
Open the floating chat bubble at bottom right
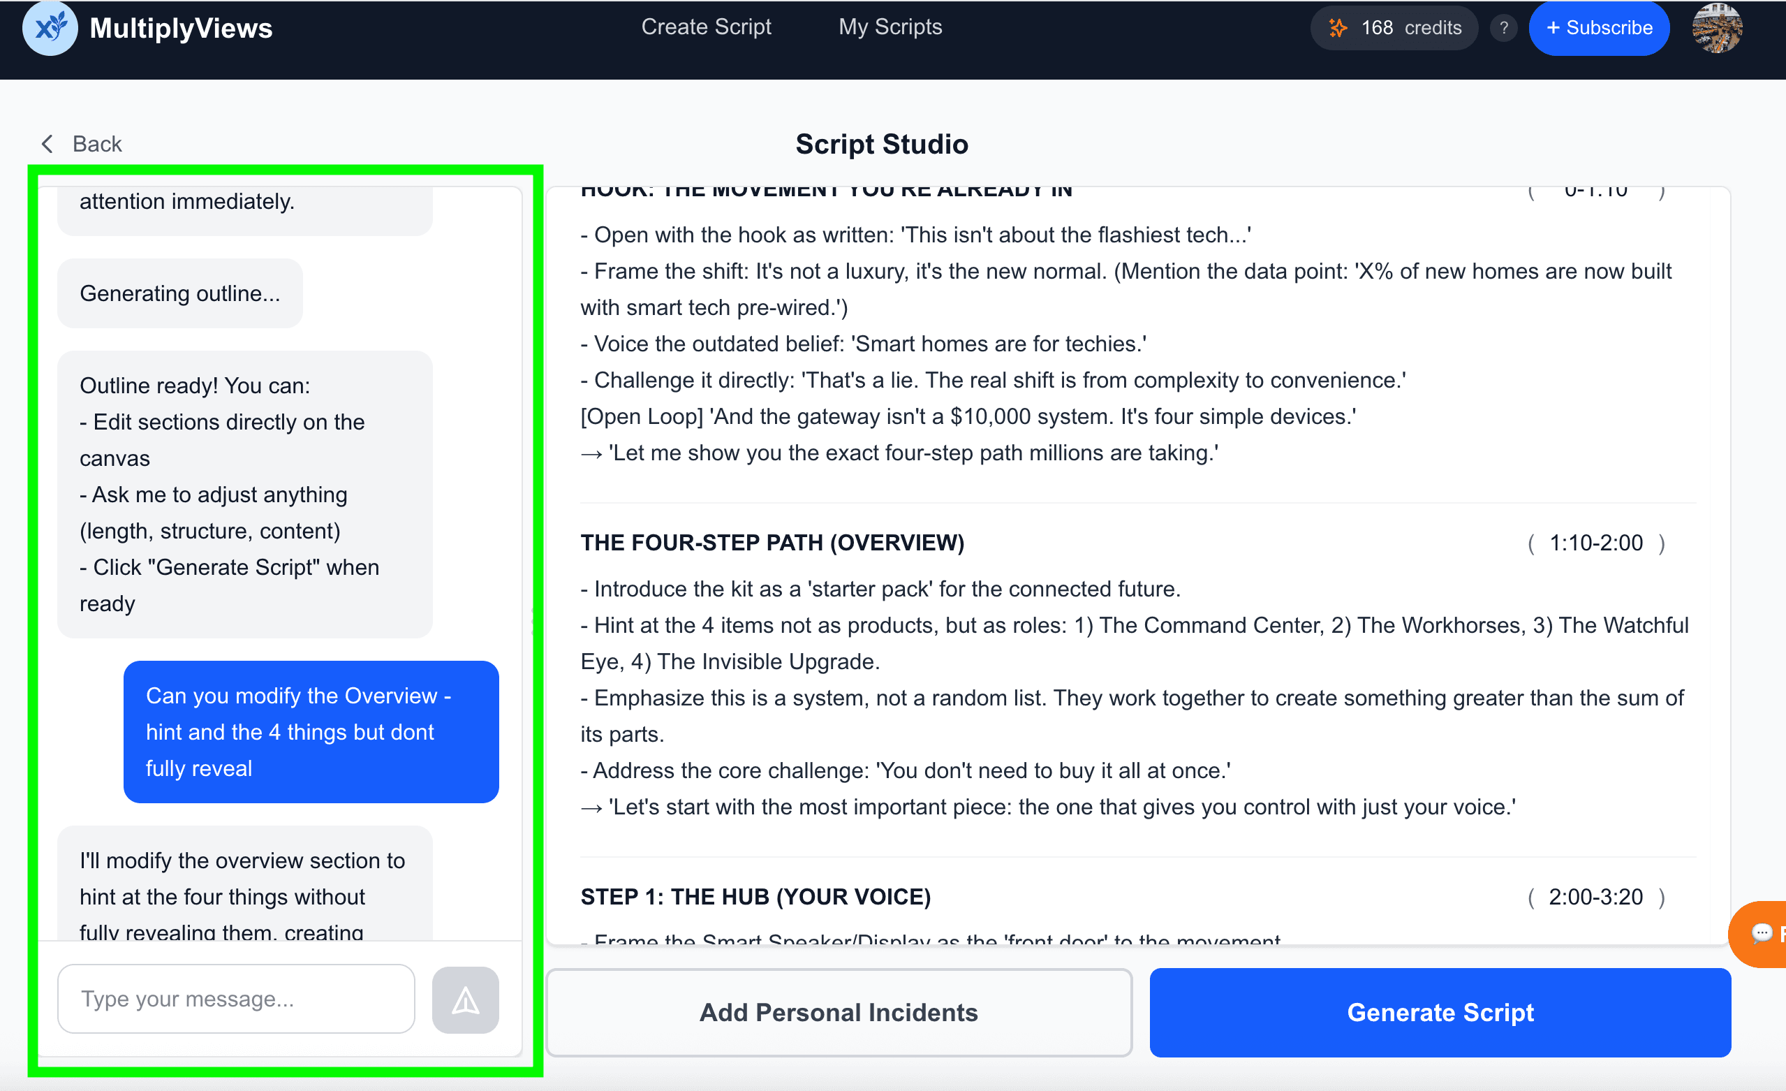(x=1762, y=935)
